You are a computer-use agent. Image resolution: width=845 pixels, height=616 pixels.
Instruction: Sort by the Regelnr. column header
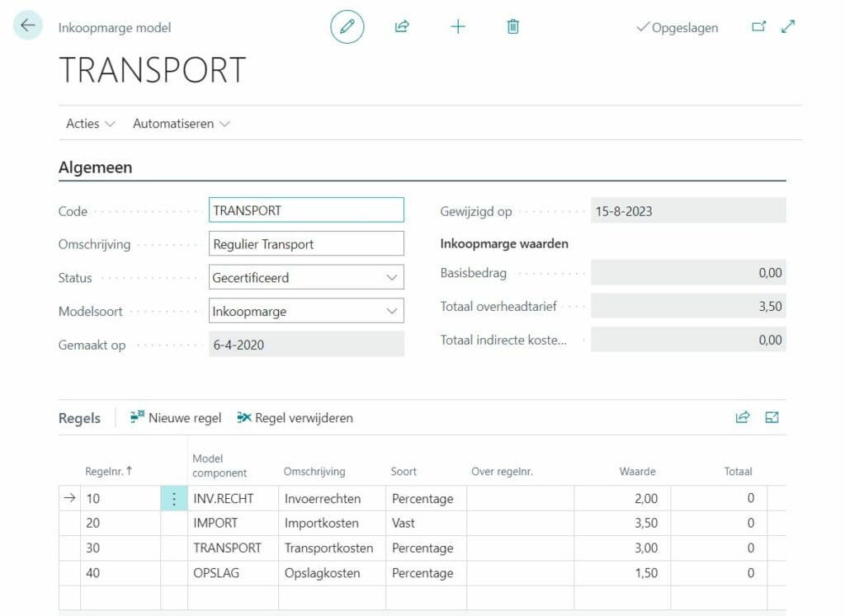point(109,472)
